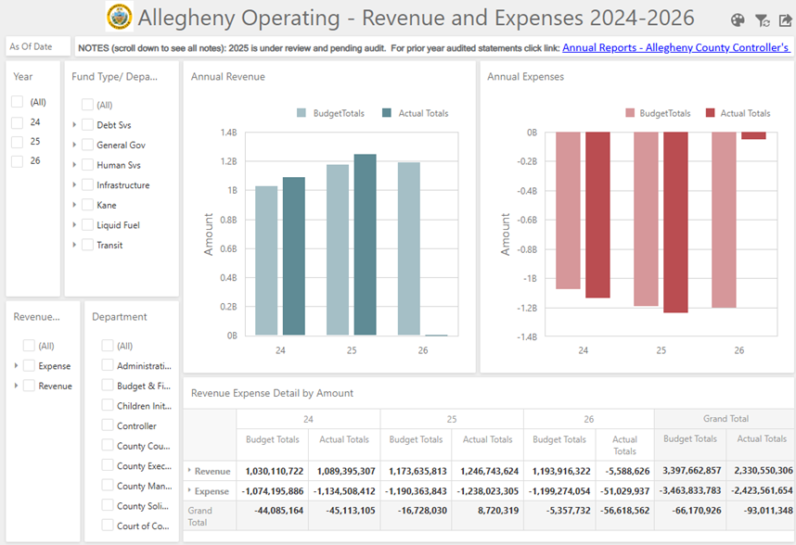Expand the Expense row in detail table

click(189, 490)
